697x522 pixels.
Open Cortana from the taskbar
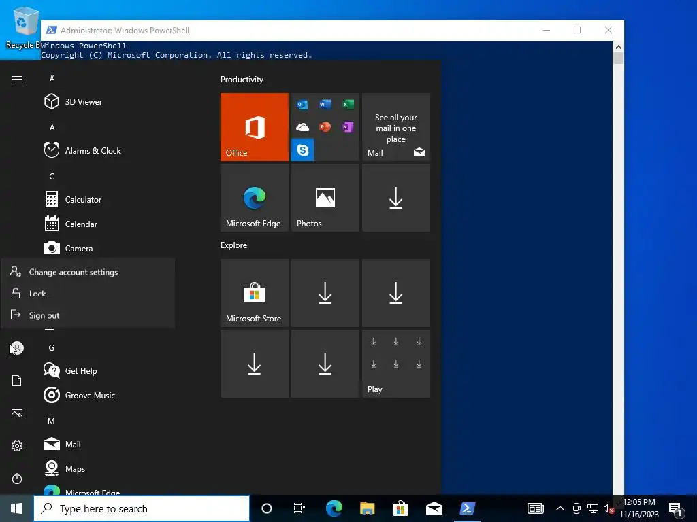pos(267,508)
